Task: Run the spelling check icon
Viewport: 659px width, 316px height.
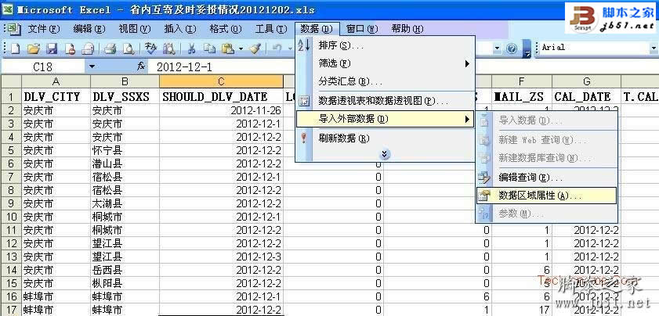Action: click(x=150, y=48)
